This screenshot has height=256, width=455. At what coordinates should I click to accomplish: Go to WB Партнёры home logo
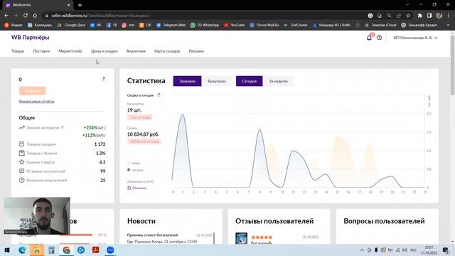point(30,38)
